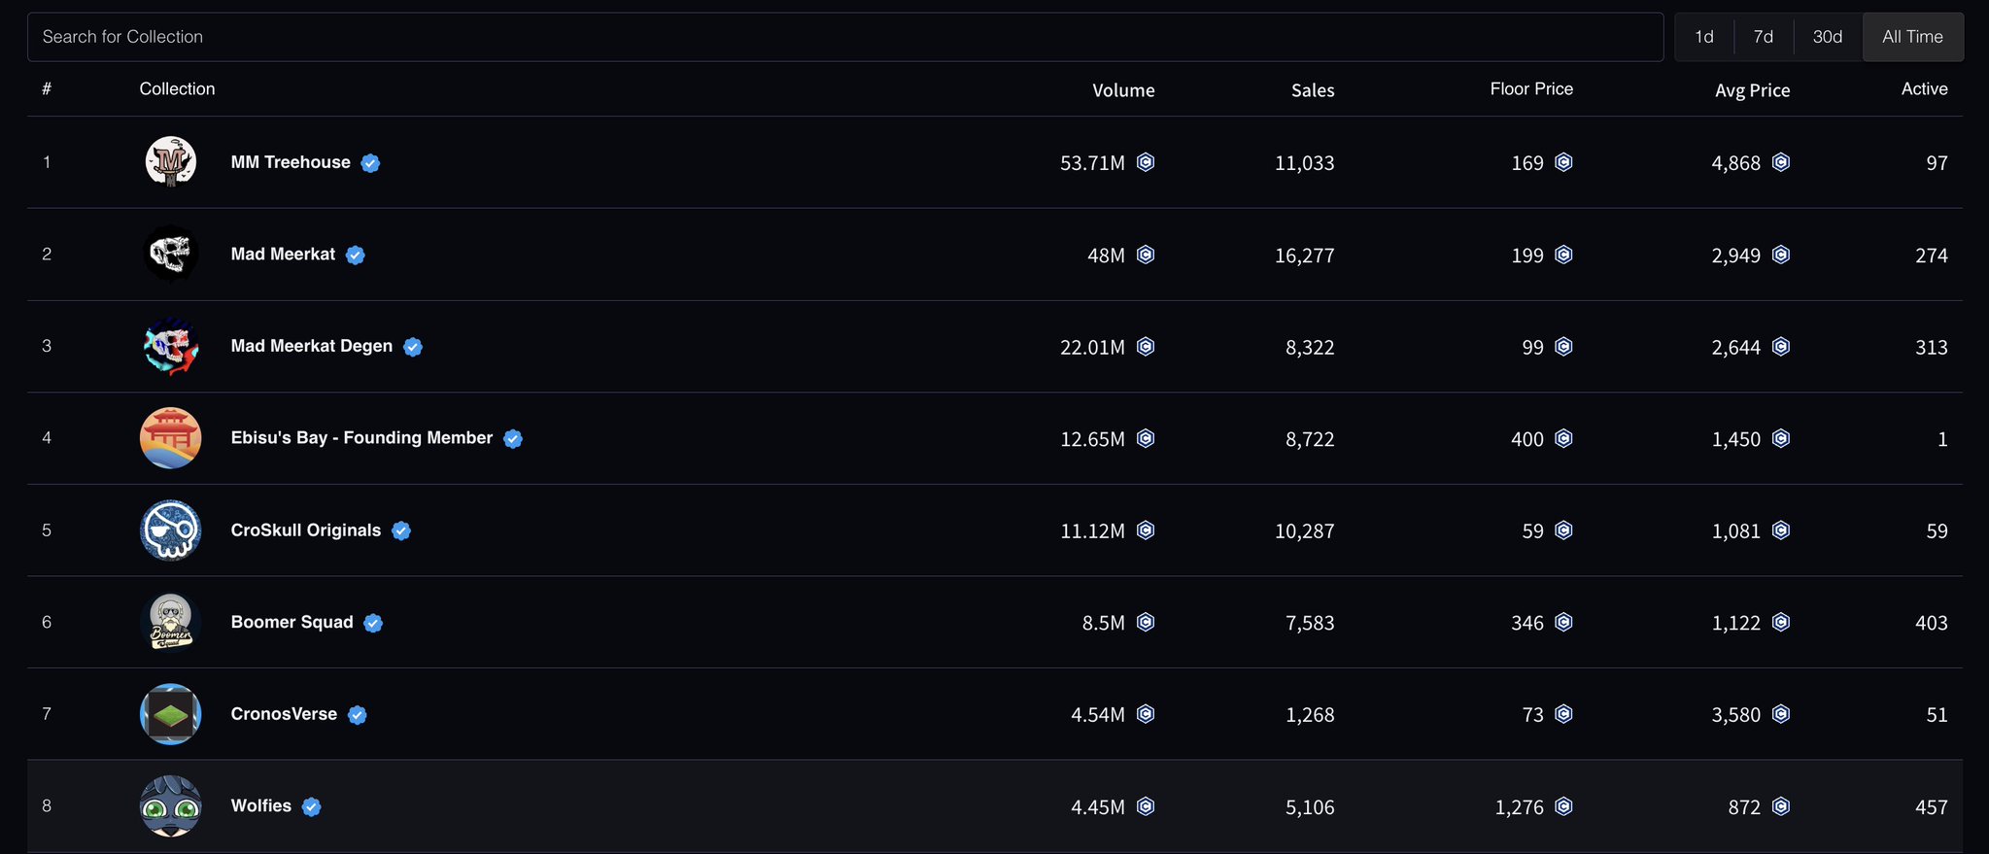The image size is (1989, 854).
Task: Click the CRO token icon beside 53.71M volume
Action: point(1146,162)
